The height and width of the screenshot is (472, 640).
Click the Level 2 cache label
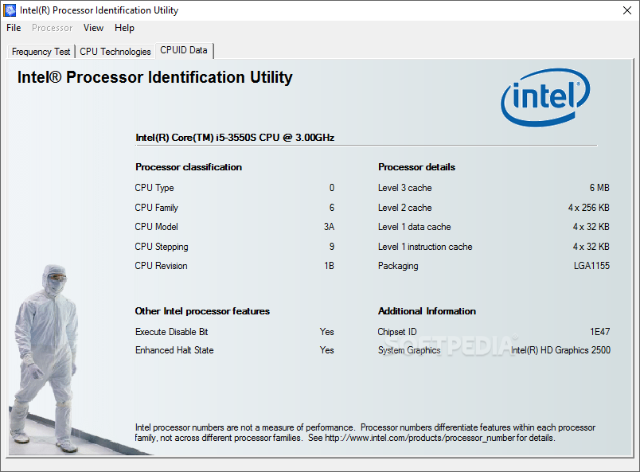click(405, 208)
